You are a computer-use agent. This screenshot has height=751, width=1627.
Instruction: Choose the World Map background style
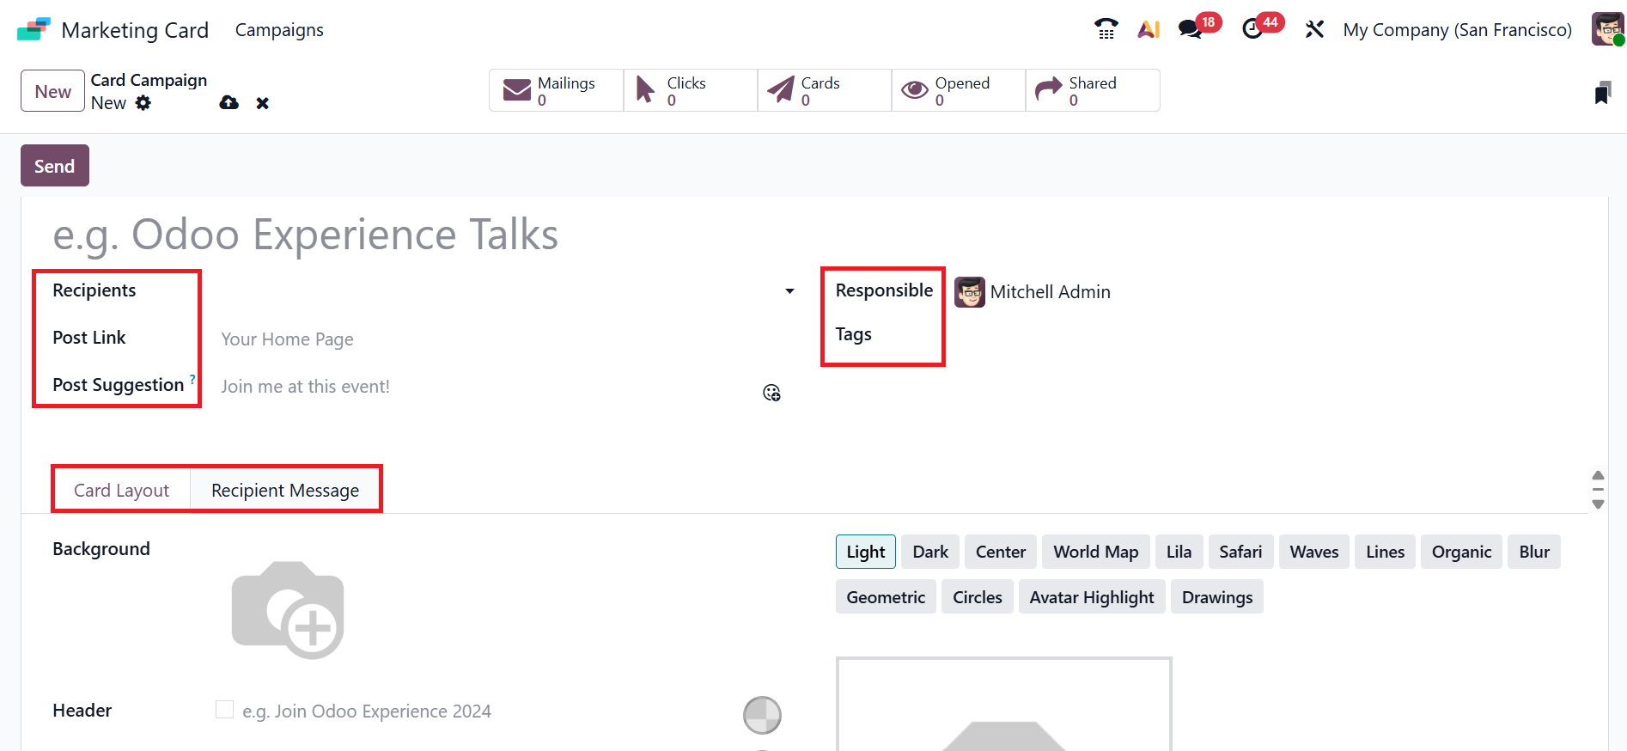1095,552
